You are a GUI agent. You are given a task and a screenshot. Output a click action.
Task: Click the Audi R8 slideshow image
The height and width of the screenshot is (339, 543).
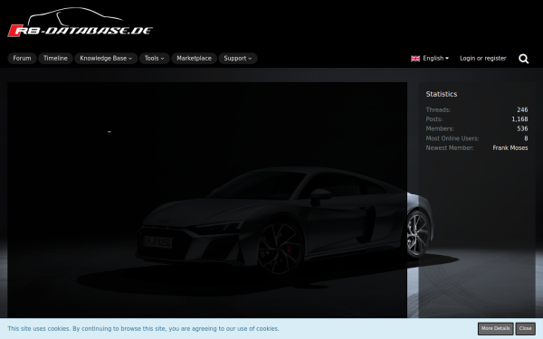[207, 200]
